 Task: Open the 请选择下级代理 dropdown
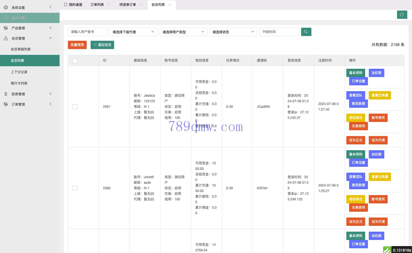[133, 32]
